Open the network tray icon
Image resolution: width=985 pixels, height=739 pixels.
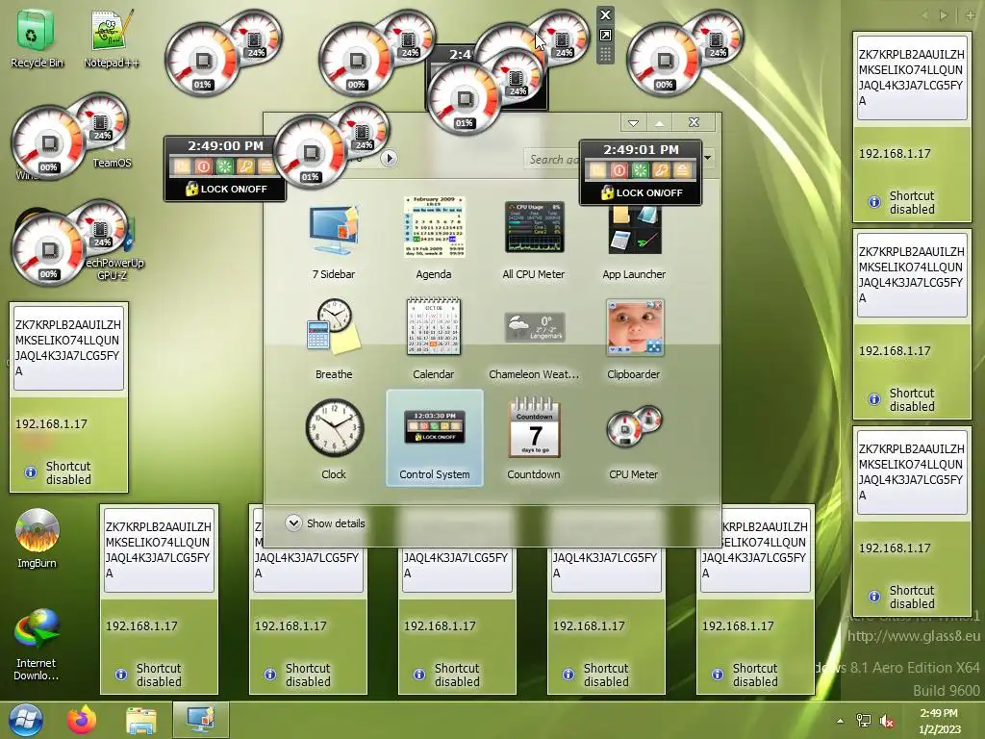click(x=864, y=721)
